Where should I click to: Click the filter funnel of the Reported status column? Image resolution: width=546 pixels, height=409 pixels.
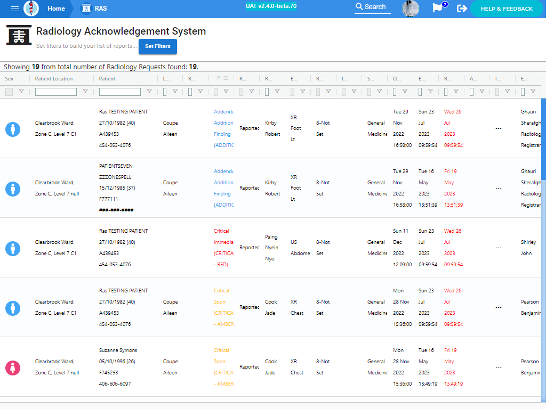(252, 92)
